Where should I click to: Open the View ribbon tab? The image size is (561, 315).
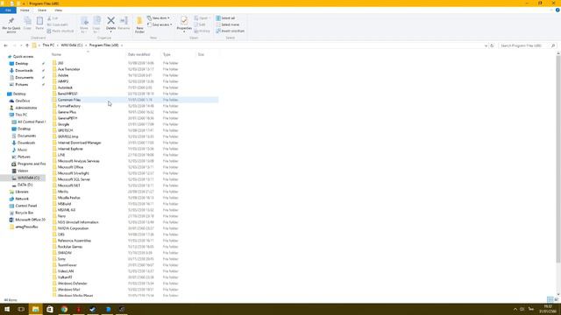(x=59, y=10)
